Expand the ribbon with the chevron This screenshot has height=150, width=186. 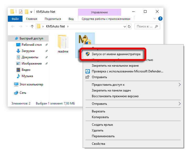[x=154, y=19]
